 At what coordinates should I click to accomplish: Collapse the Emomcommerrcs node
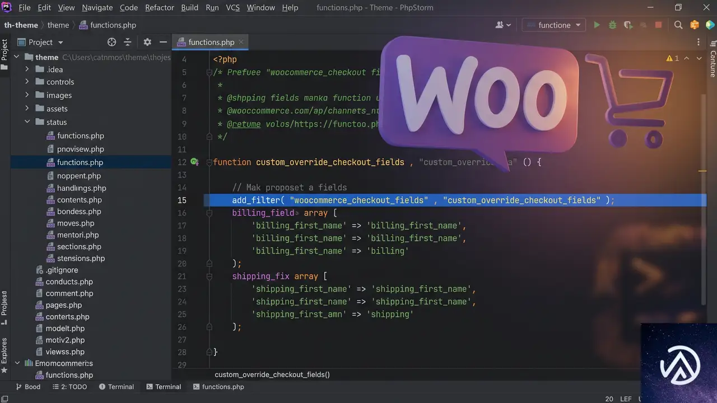pyautogui.click(x=16, y=363)
